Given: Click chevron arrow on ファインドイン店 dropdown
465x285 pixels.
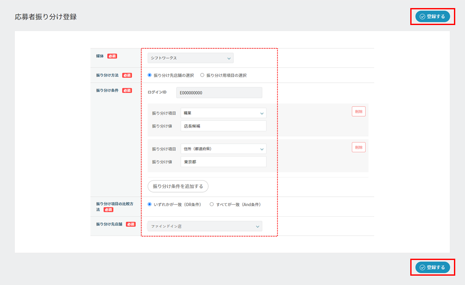Looking at the screenshot, I should click(258, 226).
